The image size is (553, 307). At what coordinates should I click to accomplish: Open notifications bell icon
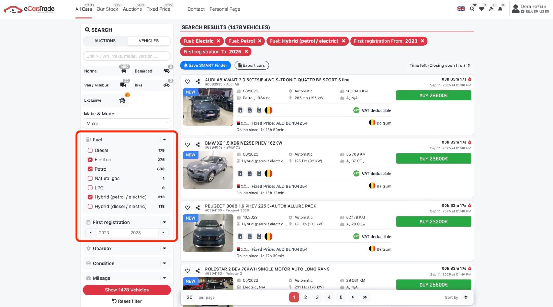tap(500, 9)
